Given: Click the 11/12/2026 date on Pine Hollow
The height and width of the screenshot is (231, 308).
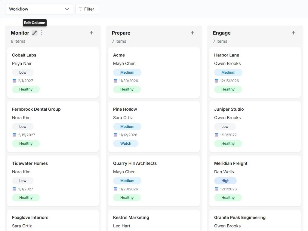Looking at the screenshot, I should coord(128,135).
